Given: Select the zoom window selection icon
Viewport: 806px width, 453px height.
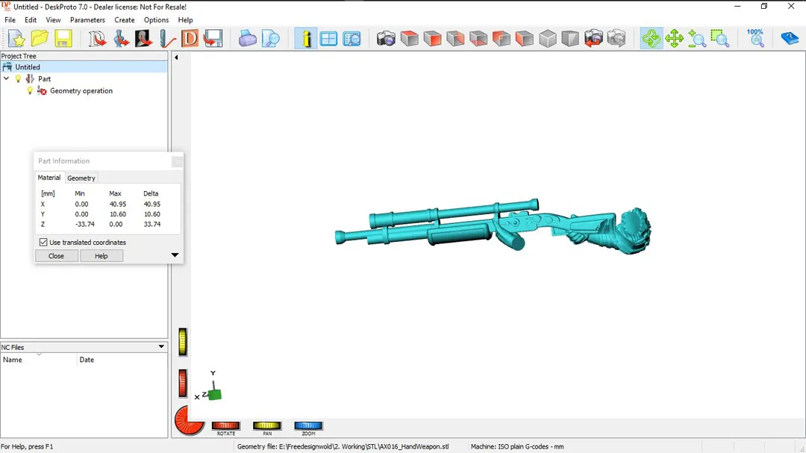Looking at the screenshot, I should point(719,39).
